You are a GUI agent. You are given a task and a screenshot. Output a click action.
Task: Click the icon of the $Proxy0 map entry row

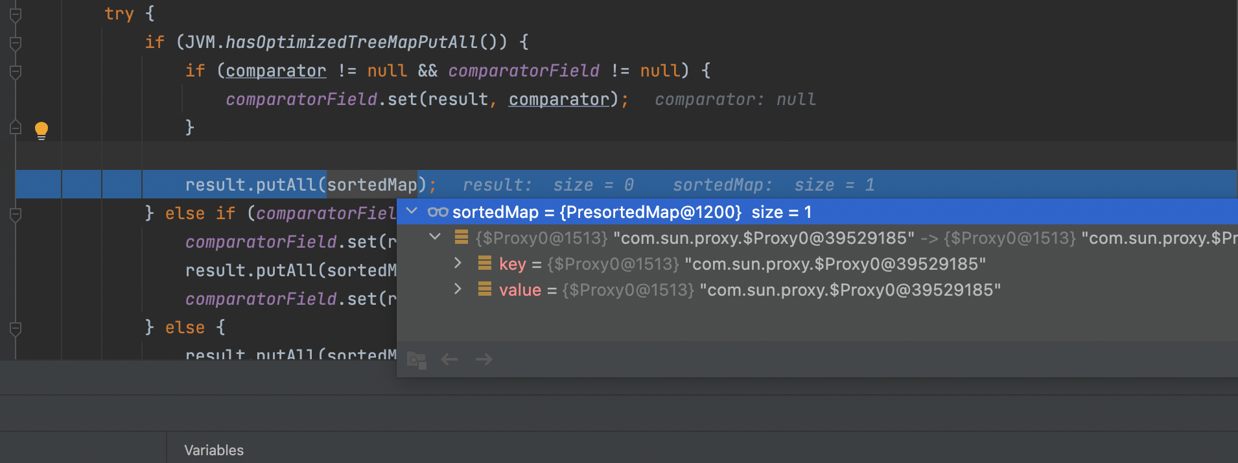click(x=461, y=237)
